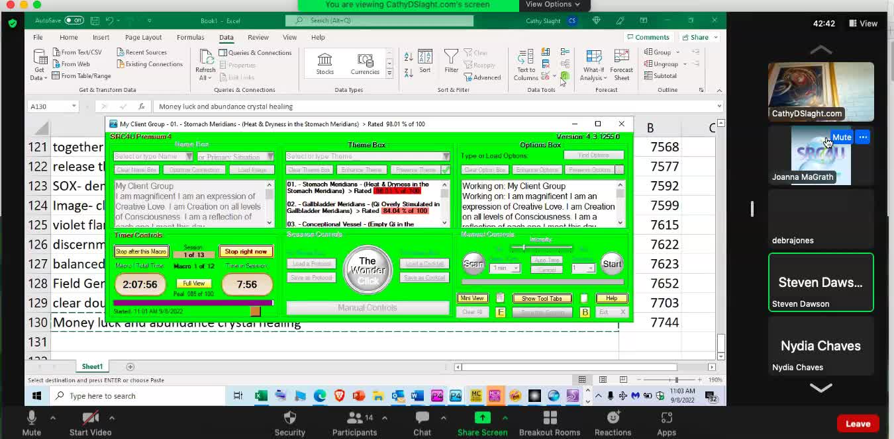The image size is (894, 439).
Task: Open Existing Connections
Action: [150, 64]
